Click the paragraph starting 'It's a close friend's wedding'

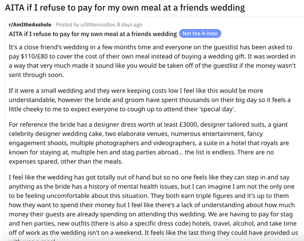pyautogui.click(x=152, y=61)
